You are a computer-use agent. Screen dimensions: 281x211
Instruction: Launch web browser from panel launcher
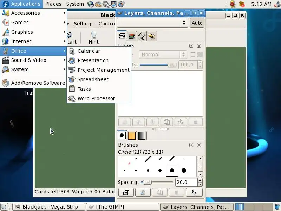point(91,4)
